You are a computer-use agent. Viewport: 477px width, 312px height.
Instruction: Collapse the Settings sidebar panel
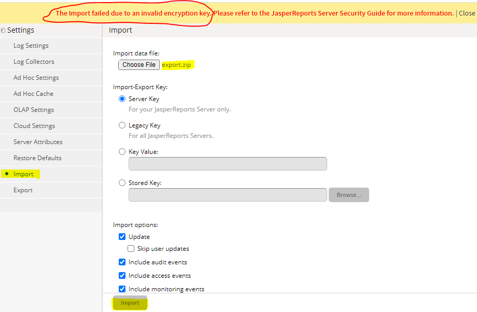pos(3,30)
